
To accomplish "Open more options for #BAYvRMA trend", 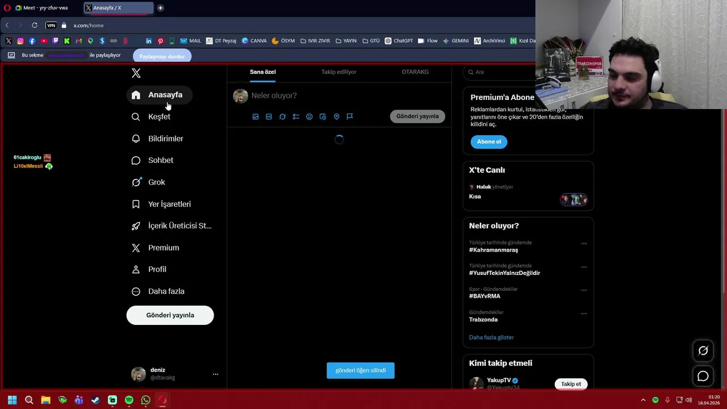I will (584, 290).
